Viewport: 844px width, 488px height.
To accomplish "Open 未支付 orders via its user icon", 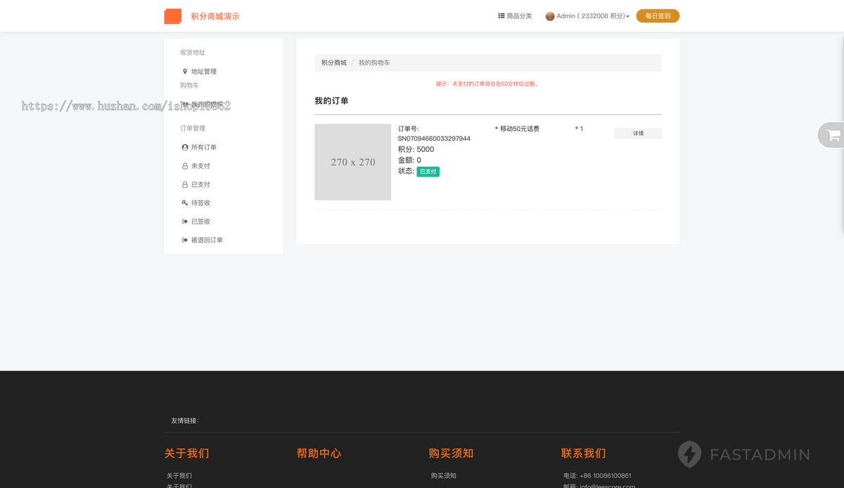I will coord(184,166).
